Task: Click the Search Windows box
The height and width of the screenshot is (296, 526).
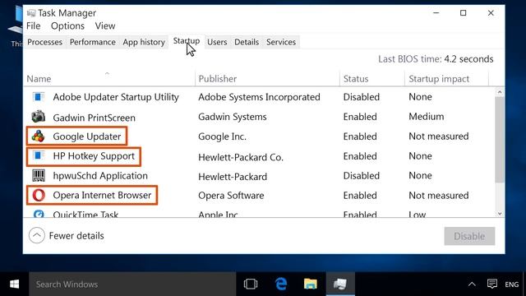Action: point(132,284)
